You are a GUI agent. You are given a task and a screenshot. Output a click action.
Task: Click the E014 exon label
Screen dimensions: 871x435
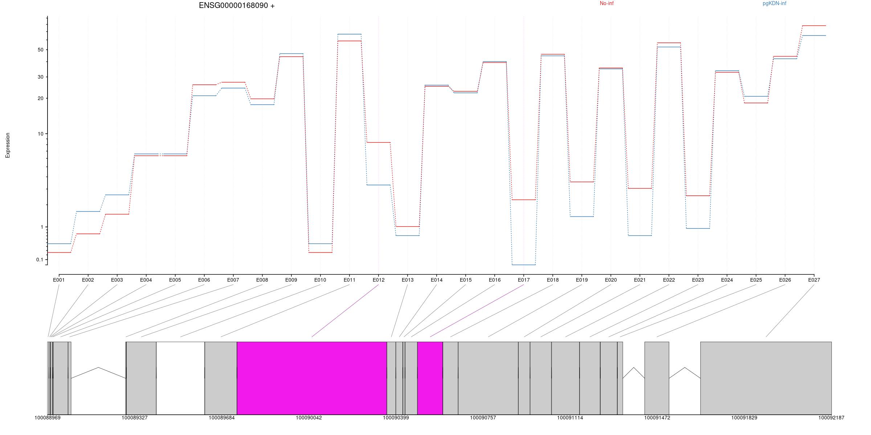click(437, 280)
